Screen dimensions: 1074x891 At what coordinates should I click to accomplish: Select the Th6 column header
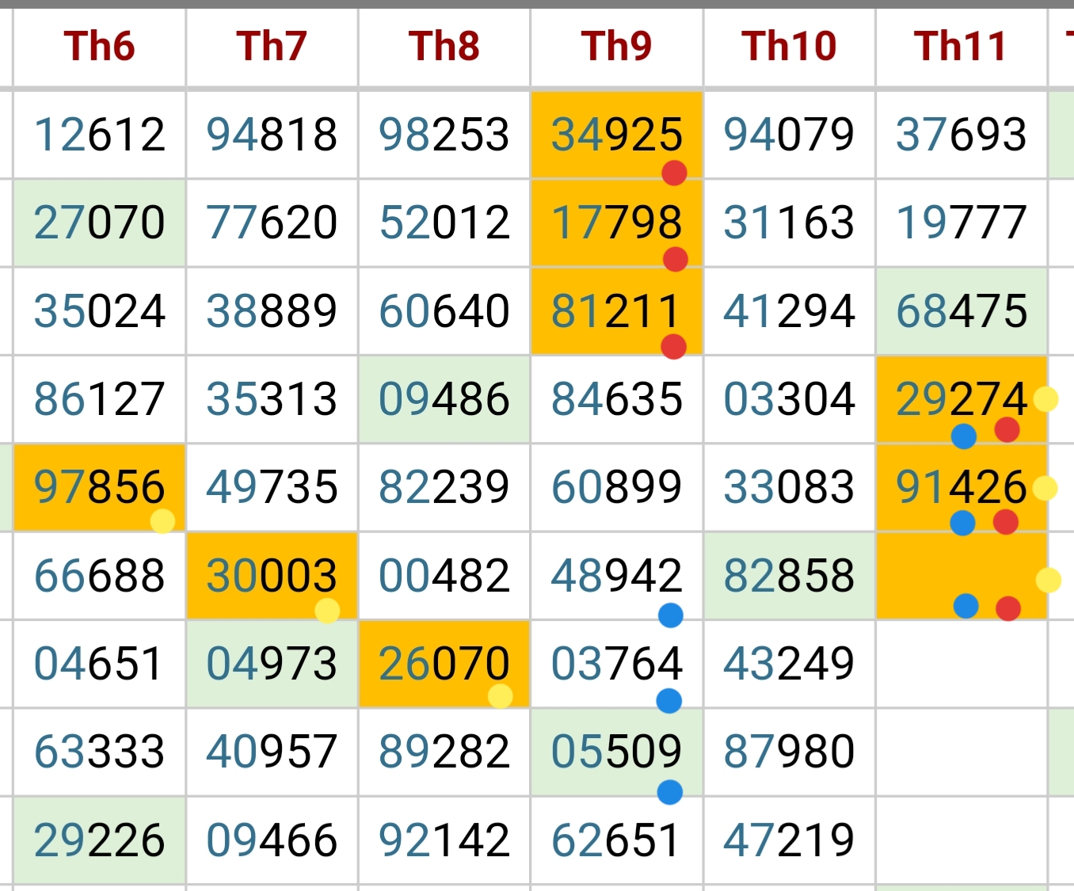100,47
